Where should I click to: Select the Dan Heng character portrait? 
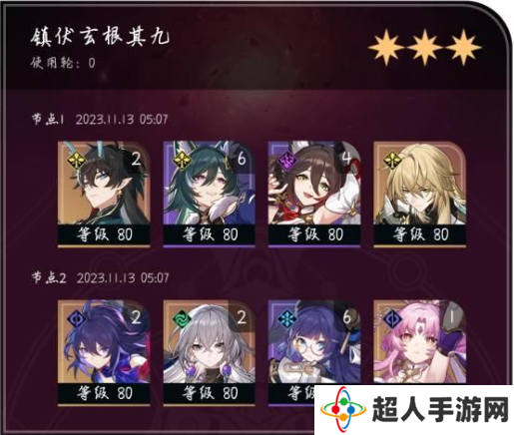click(x=104, y=195)
